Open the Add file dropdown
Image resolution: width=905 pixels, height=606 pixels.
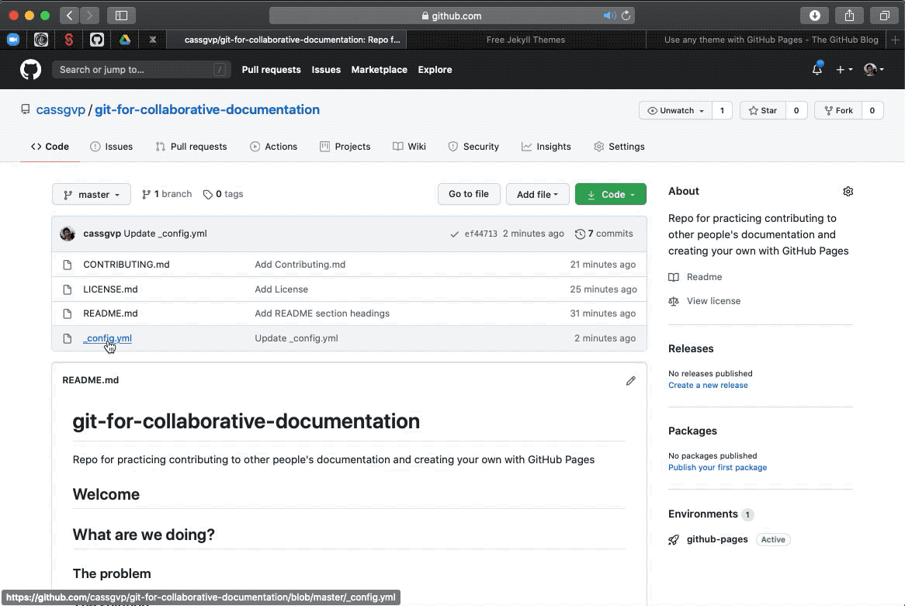point(537,194)
